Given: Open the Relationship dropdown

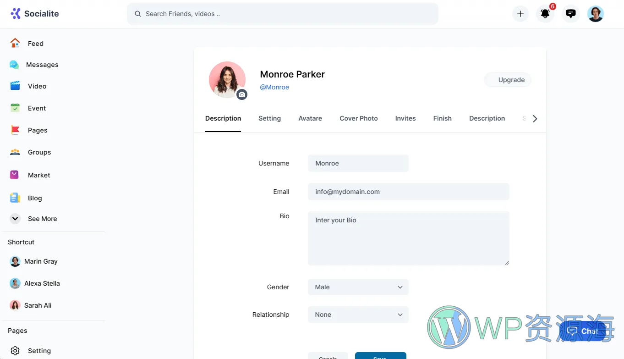Looking at the screenshot, I should [x=358, y=315].
